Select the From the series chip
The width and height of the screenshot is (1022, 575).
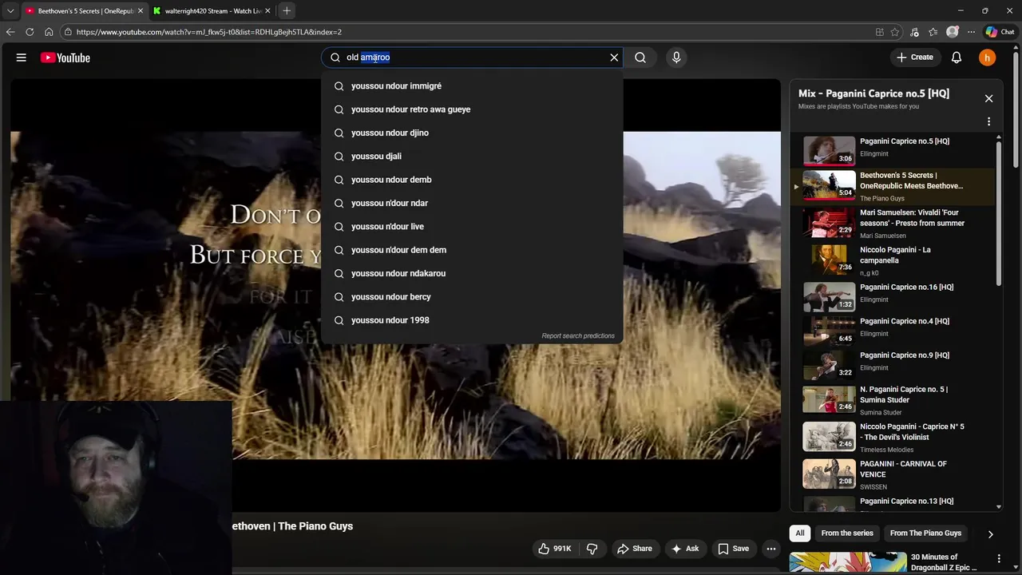coord(847,533)
